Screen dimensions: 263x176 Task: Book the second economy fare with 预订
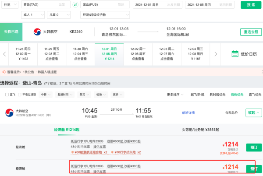254,169
